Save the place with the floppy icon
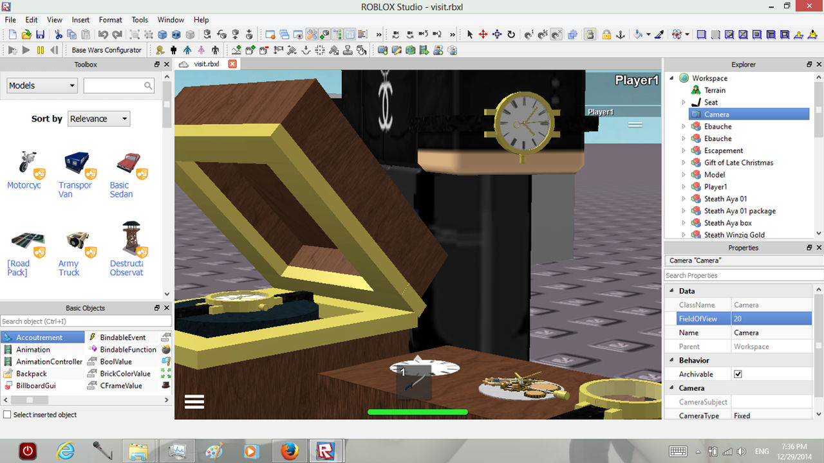Viewport: 824px width, 463px height. tap(40, 35)
